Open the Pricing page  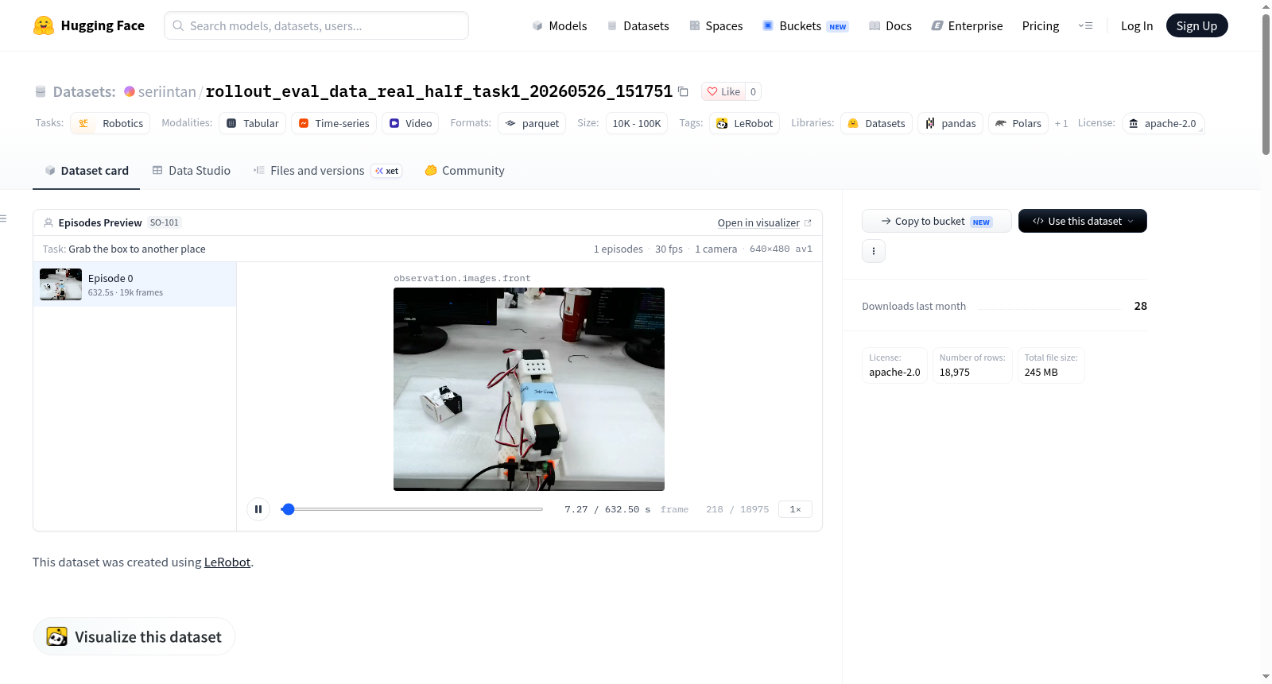click(x=1041, y=26)
